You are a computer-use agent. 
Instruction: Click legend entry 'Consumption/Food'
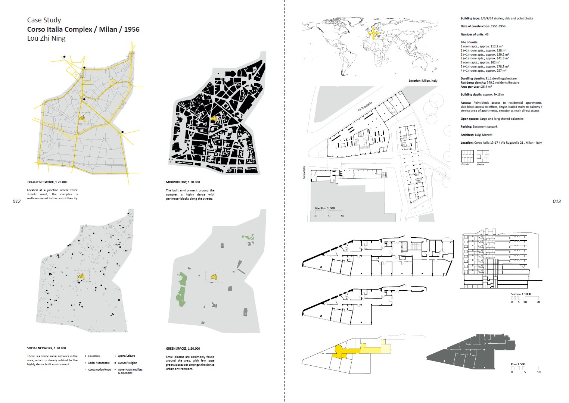tap(98, 369)
